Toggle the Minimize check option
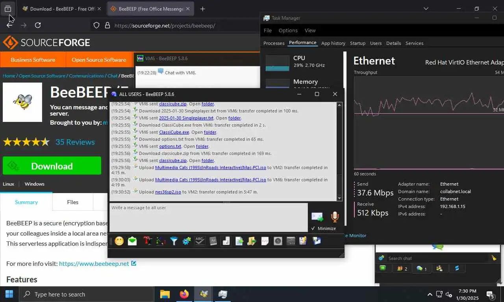 click(x=323, y=228)
